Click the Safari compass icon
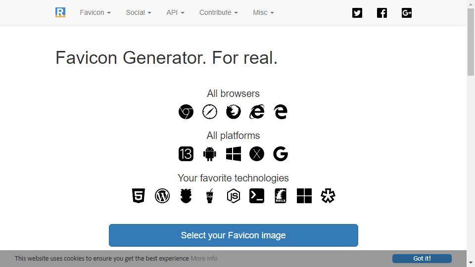This screenshot has width=475, height=267. pos(210,112)
